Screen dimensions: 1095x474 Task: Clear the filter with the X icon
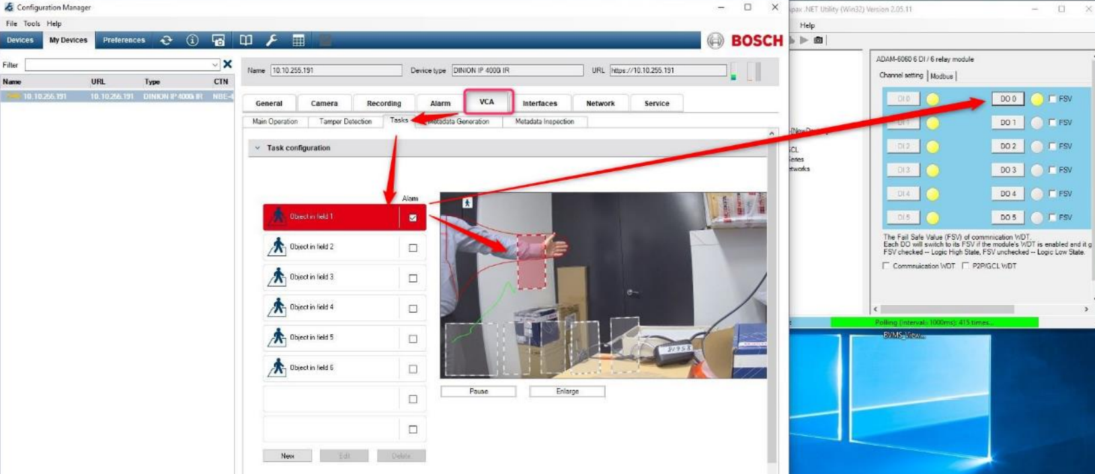click(x=227, y=64)
